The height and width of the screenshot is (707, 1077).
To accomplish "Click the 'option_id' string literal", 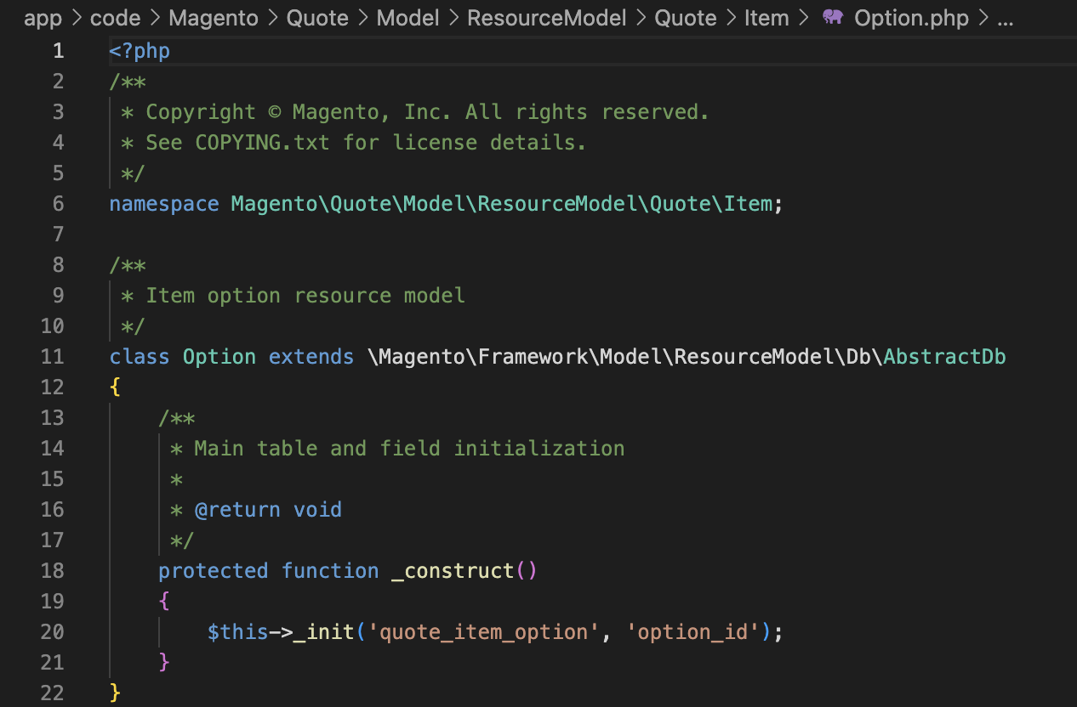I will coord(692,632).
